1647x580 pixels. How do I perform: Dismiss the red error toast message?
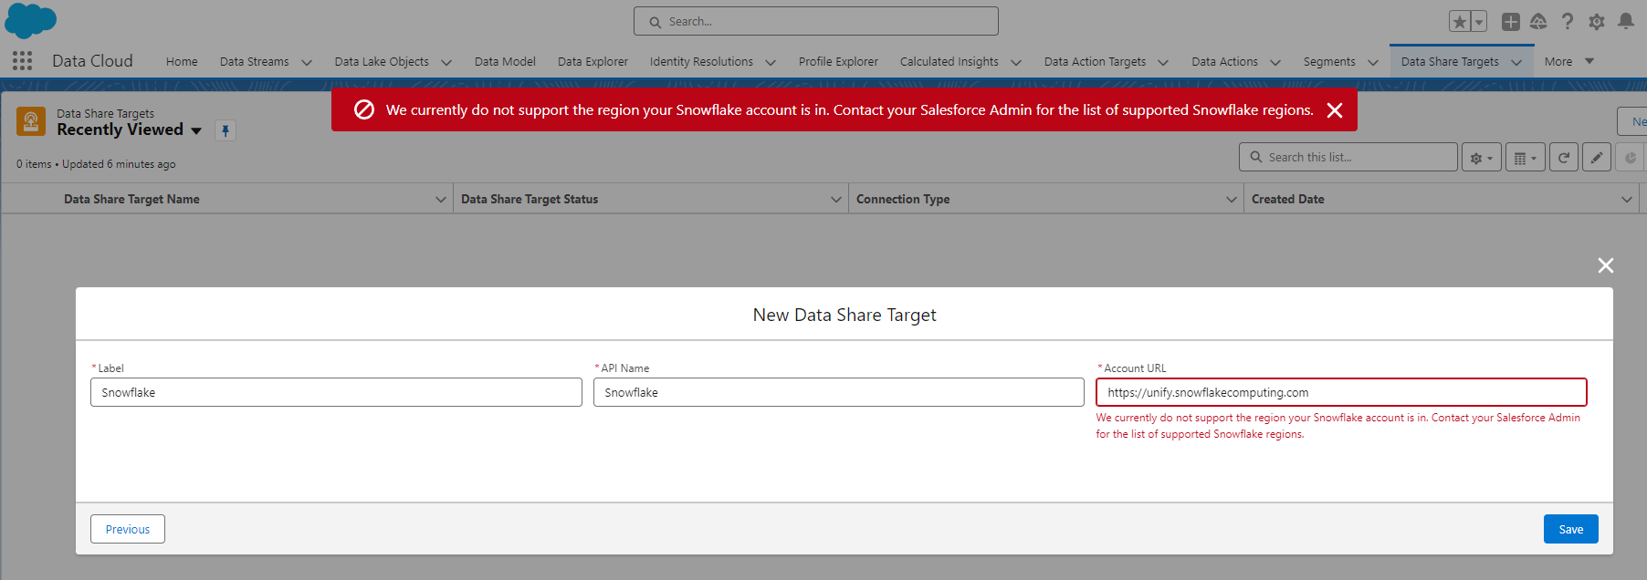[x=1335, y=110]
